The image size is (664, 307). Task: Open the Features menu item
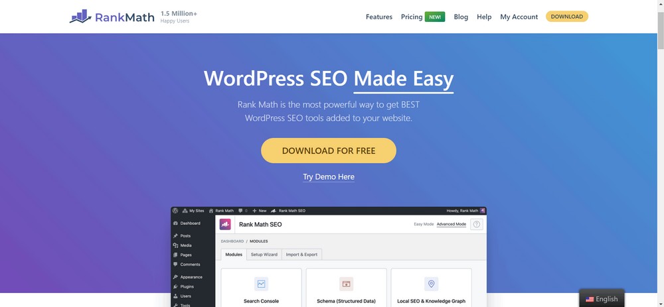379,17
